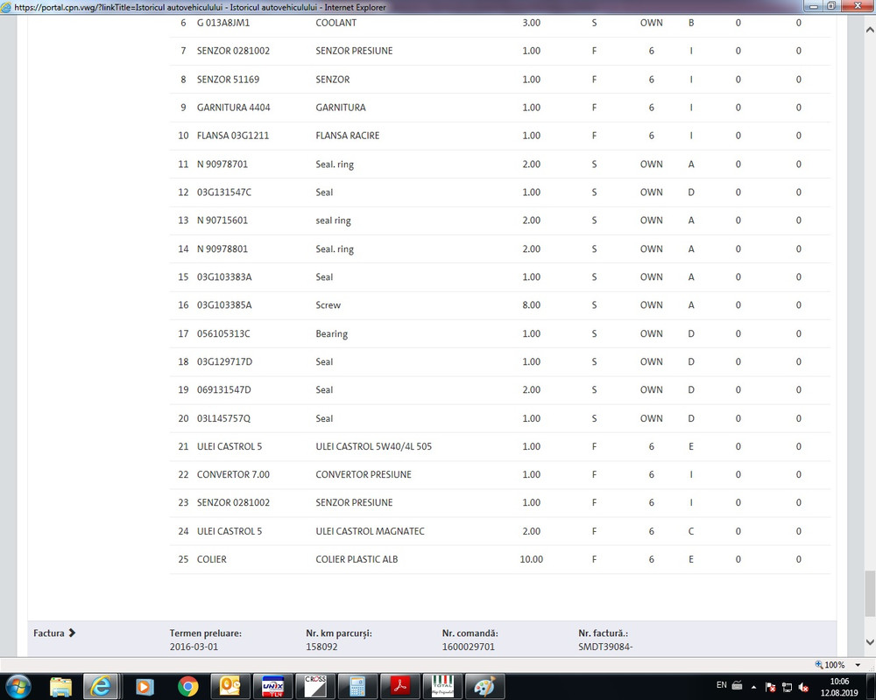Open the Action Center flag icon
Screen dimensions: 876x700
(770, 687)
